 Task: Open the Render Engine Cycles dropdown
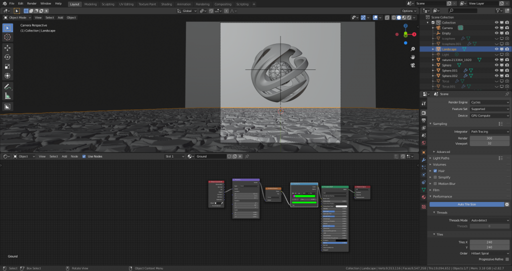coord(489,102)
